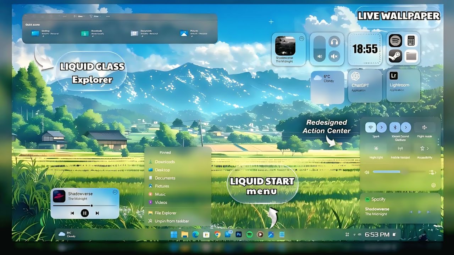Expand the Bluetooth devices list arrow
The height and width of the screenshot is (255, 454).
tap(406, 127)
